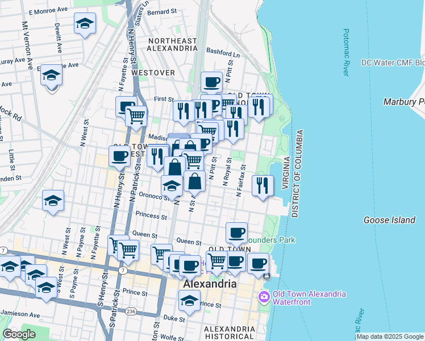Viewport: 425px width, 341px height.
Task: Click the cafe marker near Founders Park
Action: 236,235
